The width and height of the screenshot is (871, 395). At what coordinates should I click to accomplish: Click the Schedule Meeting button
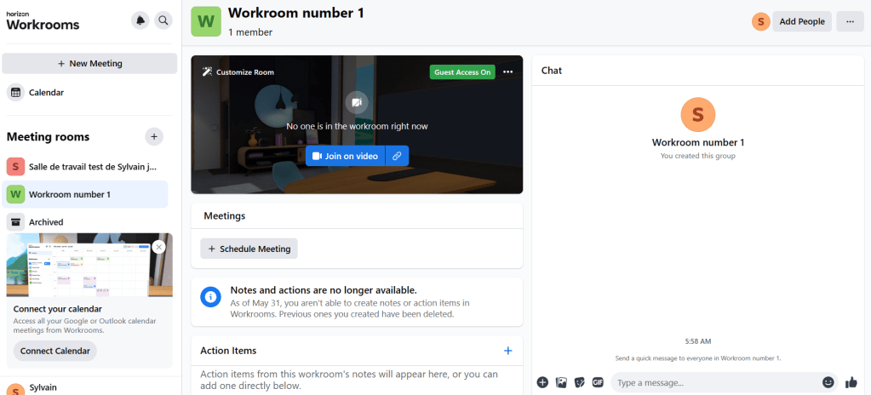[x=249, y=249]
